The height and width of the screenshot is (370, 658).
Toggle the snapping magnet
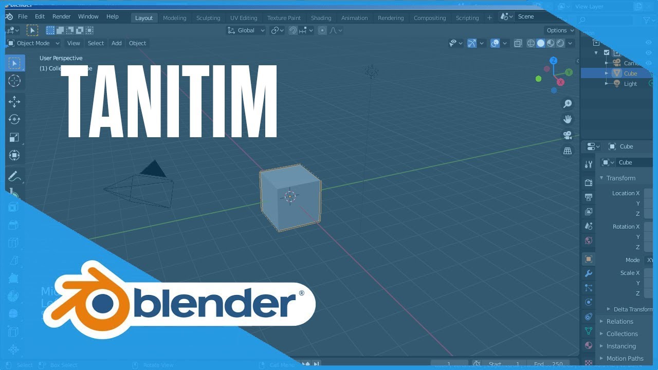coord(293,30)
